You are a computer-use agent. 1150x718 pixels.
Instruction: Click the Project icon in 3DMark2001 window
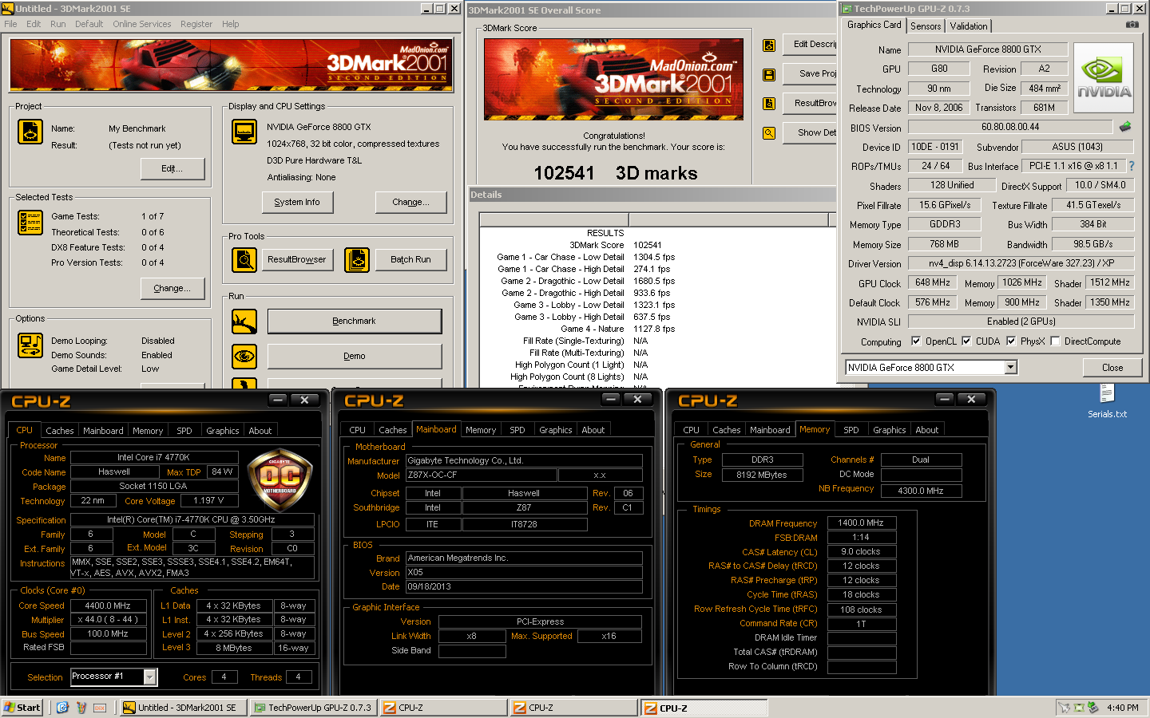(30, 132)
